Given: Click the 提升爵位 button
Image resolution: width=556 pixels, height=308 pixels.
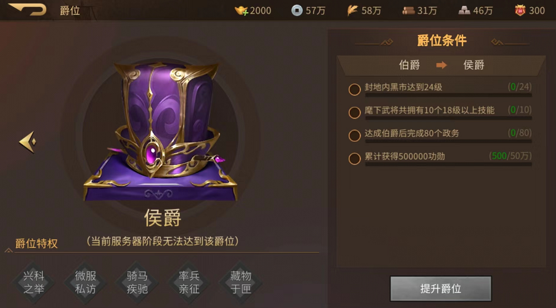Looking at the screenshot, I should point(441,289).
